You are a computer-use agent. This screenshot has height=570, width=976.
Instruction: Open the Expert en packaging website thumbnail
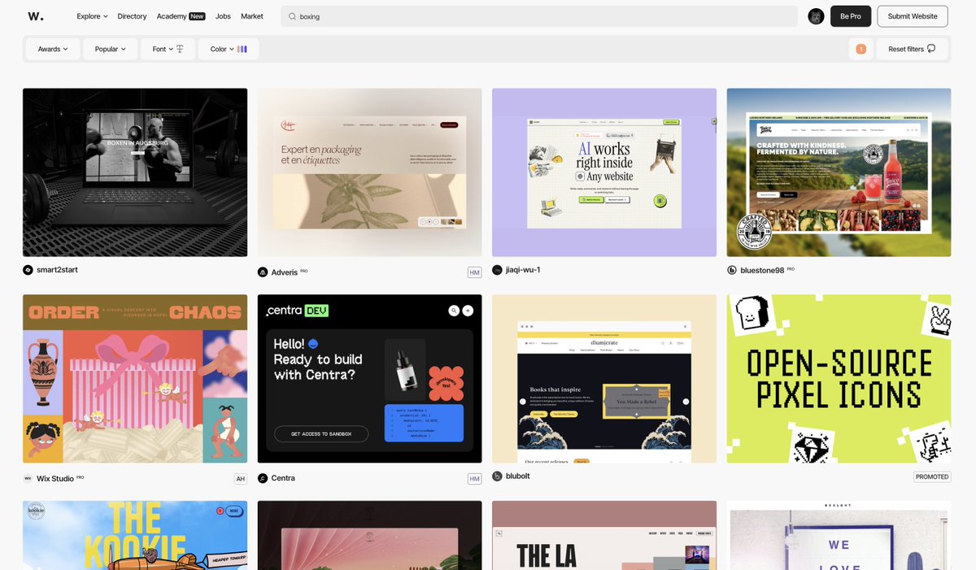point(369,172)
